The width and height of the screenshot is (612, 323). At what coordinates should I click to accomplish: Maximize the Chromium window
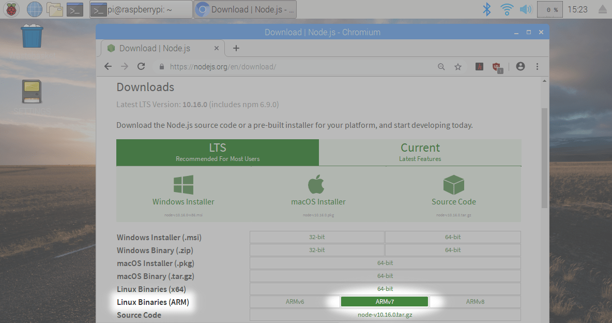(528, 33)
